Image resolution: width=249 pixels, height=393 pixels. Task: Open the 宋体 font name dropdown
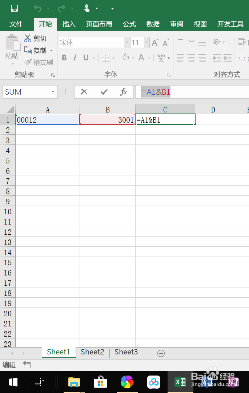[x=127, y=42]
